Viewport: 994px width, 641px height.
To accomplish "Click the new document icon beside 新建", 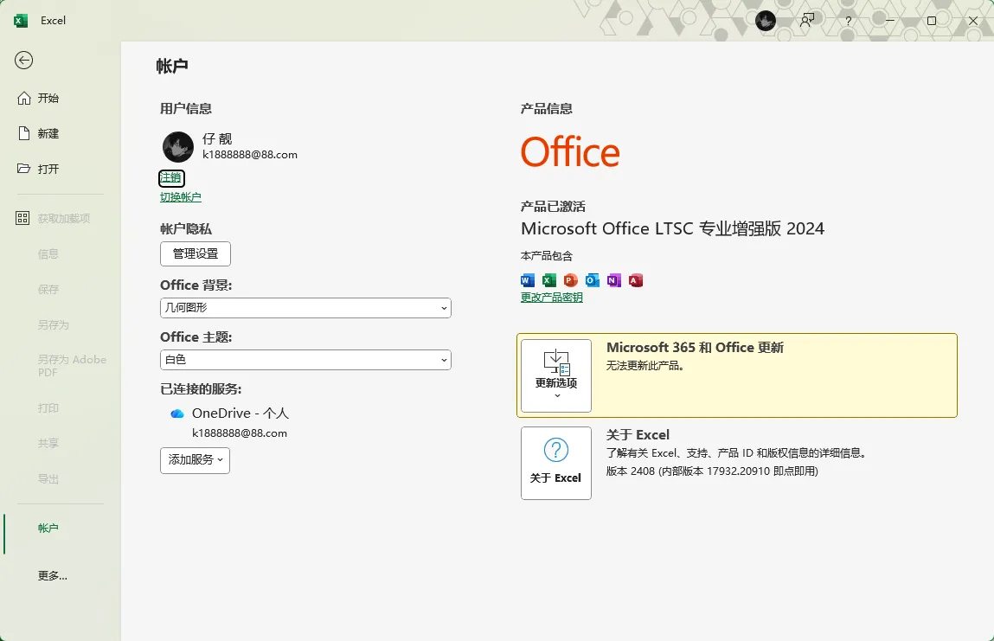I will (x=24, y=133).
